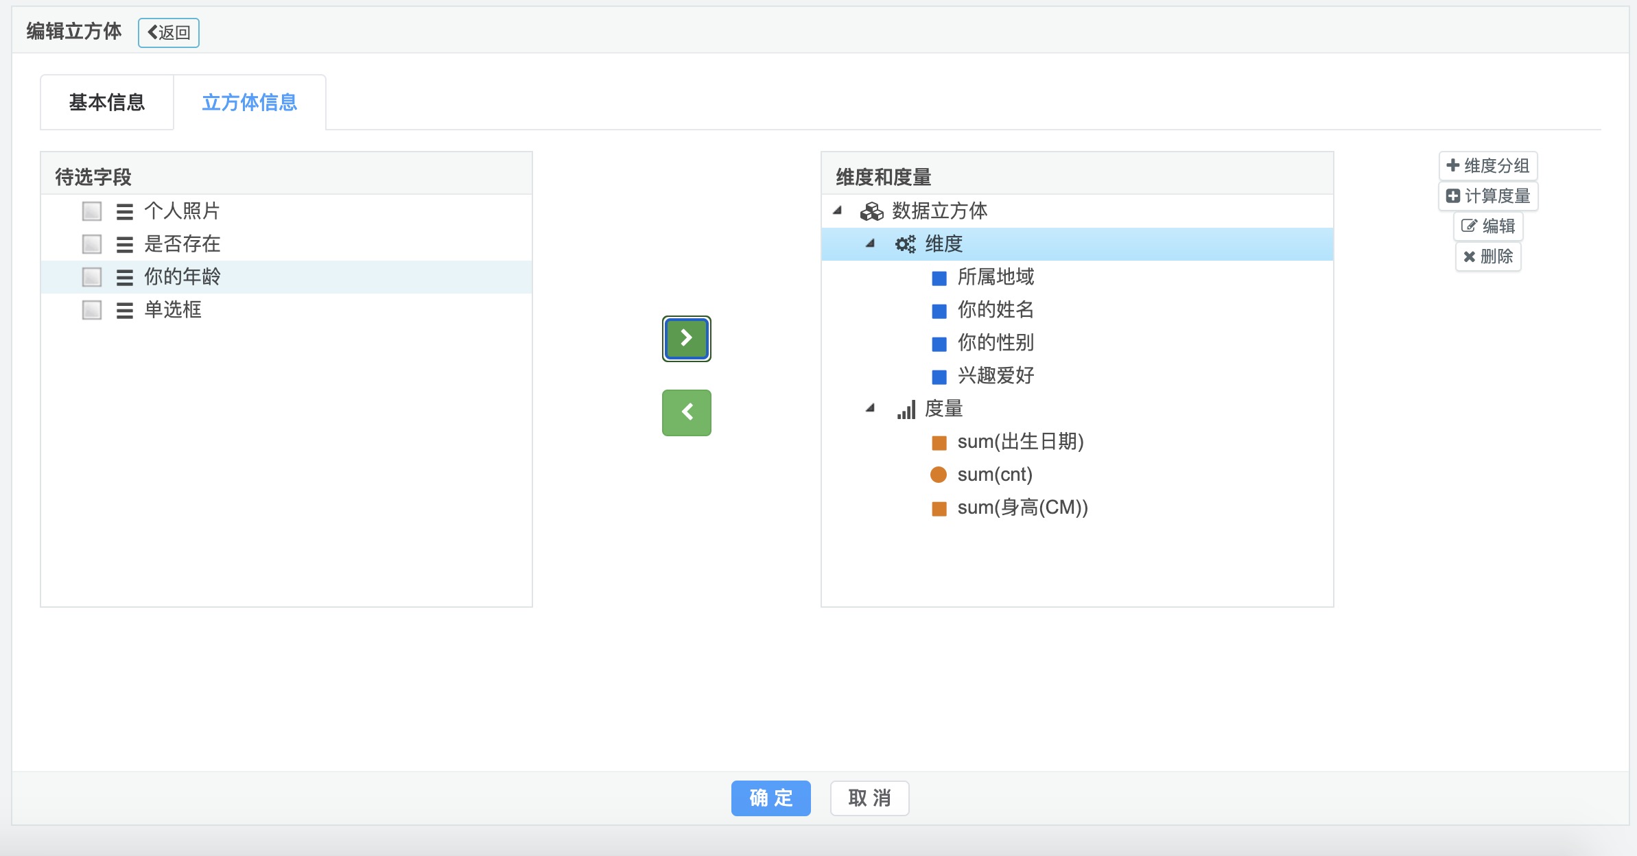Click the data cube icon
1637x856 pixels.
871,211
